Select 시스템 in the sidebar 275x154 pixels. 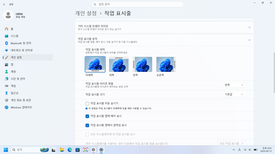[x=28, y=36]
